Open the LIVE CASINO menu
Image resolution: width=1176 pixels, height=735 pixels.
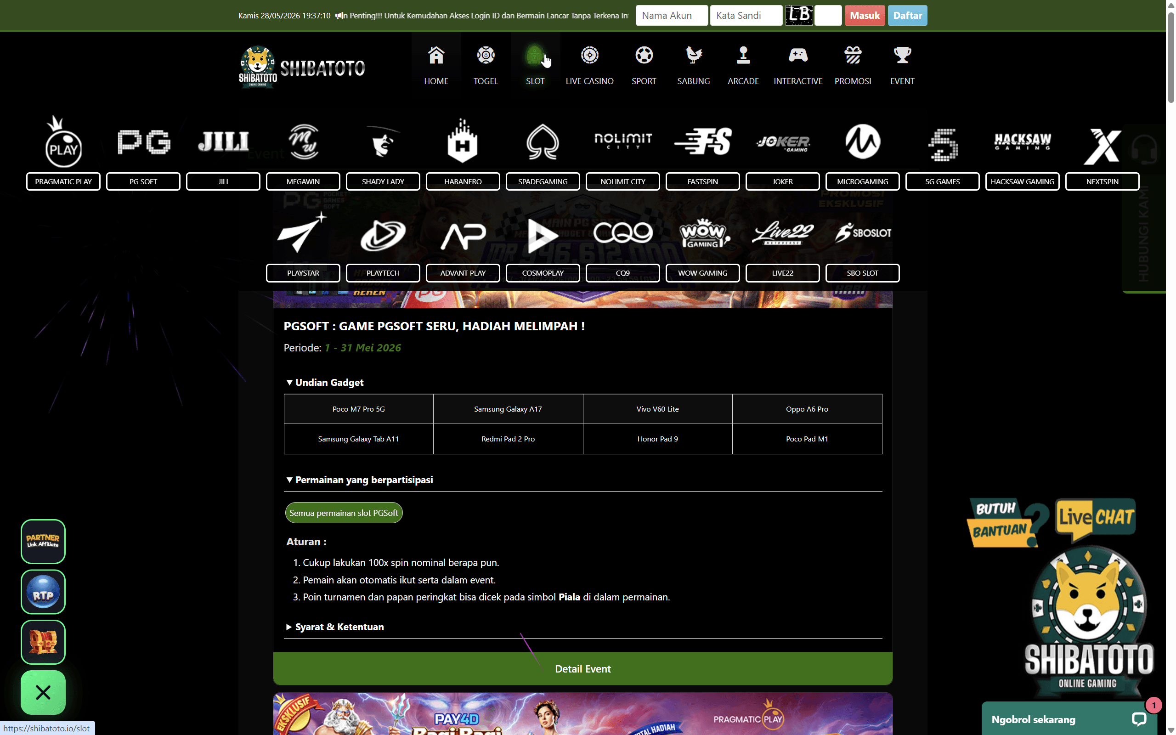point(589,66)
